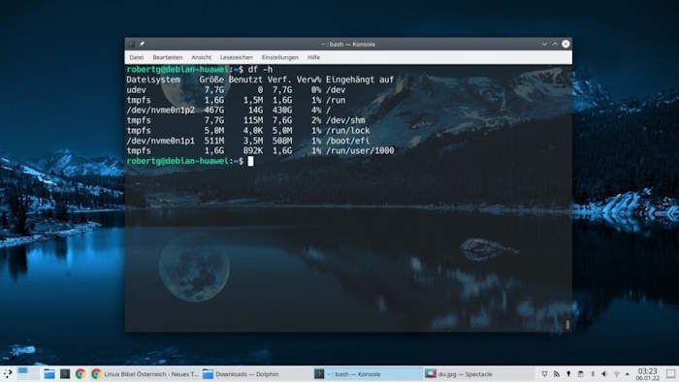Viewport: 679px width, 382px height.
Task: Launch the Dolphin file manager from taskbar
Action: coord(49,374)
